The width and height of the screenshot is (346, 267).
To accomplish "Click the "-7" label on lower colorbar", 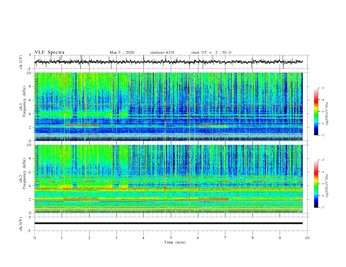I will pos(322,208).
